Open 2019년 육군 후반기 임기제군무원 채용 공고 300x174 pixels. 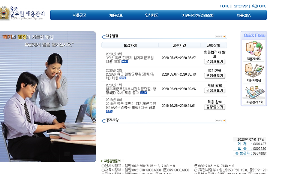tap(131, 106)
